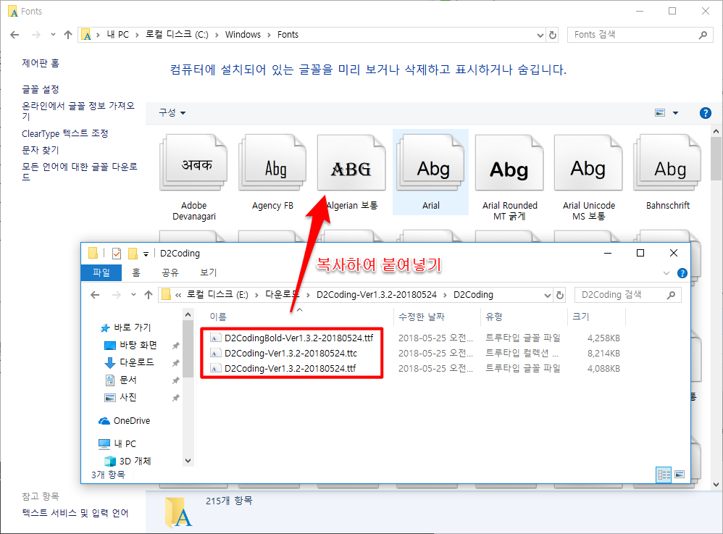The width and height of the screenshot is (723, 534).
Task: Open OneDrive in the navigation pane
Action: [x=124, y=420]
